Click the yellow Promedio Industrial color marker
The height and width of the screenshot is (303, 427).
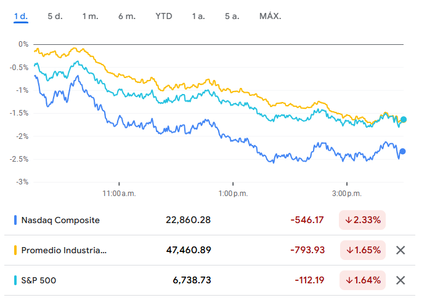15,250
